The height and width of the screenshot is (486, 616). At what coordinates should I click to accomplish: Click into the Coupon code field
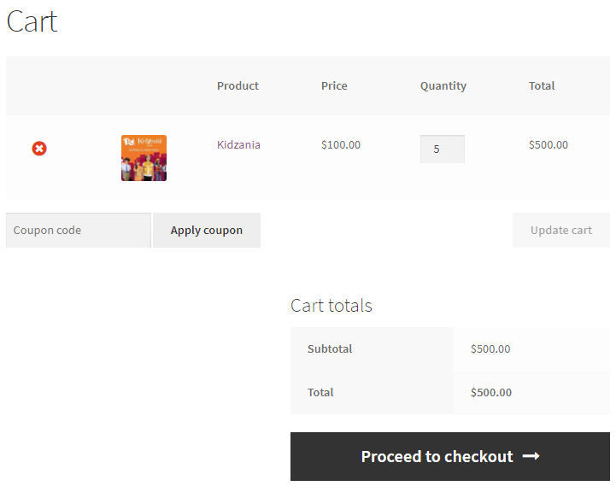pyautogui.click(x=79, y=231)
